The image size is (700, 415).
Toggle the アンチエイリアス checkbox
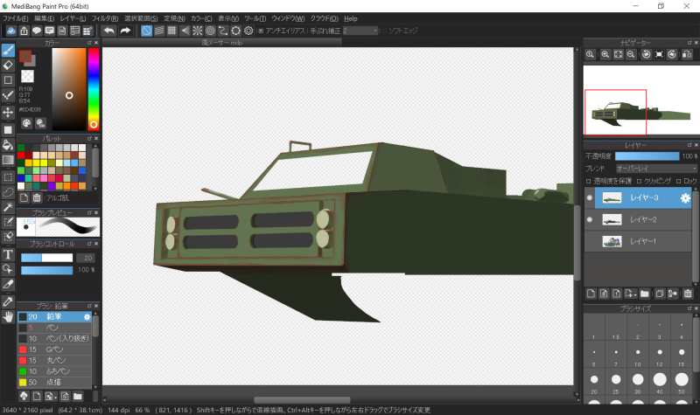pyautogui.click(x=261, y=31)
